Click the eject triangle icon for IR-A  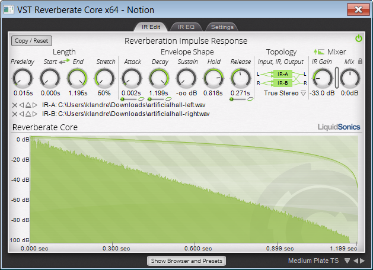tap(28, 105)
